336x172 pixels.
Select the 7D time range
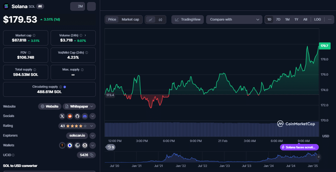click(278, 20)
